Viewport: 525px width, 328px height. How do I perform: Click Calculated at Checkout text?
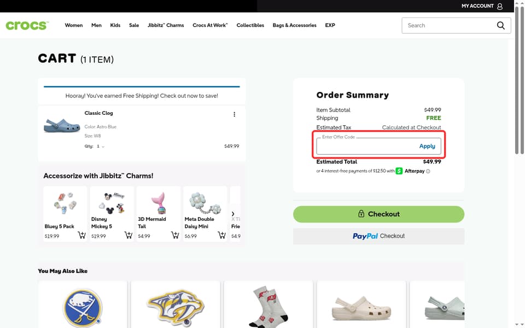411,127
